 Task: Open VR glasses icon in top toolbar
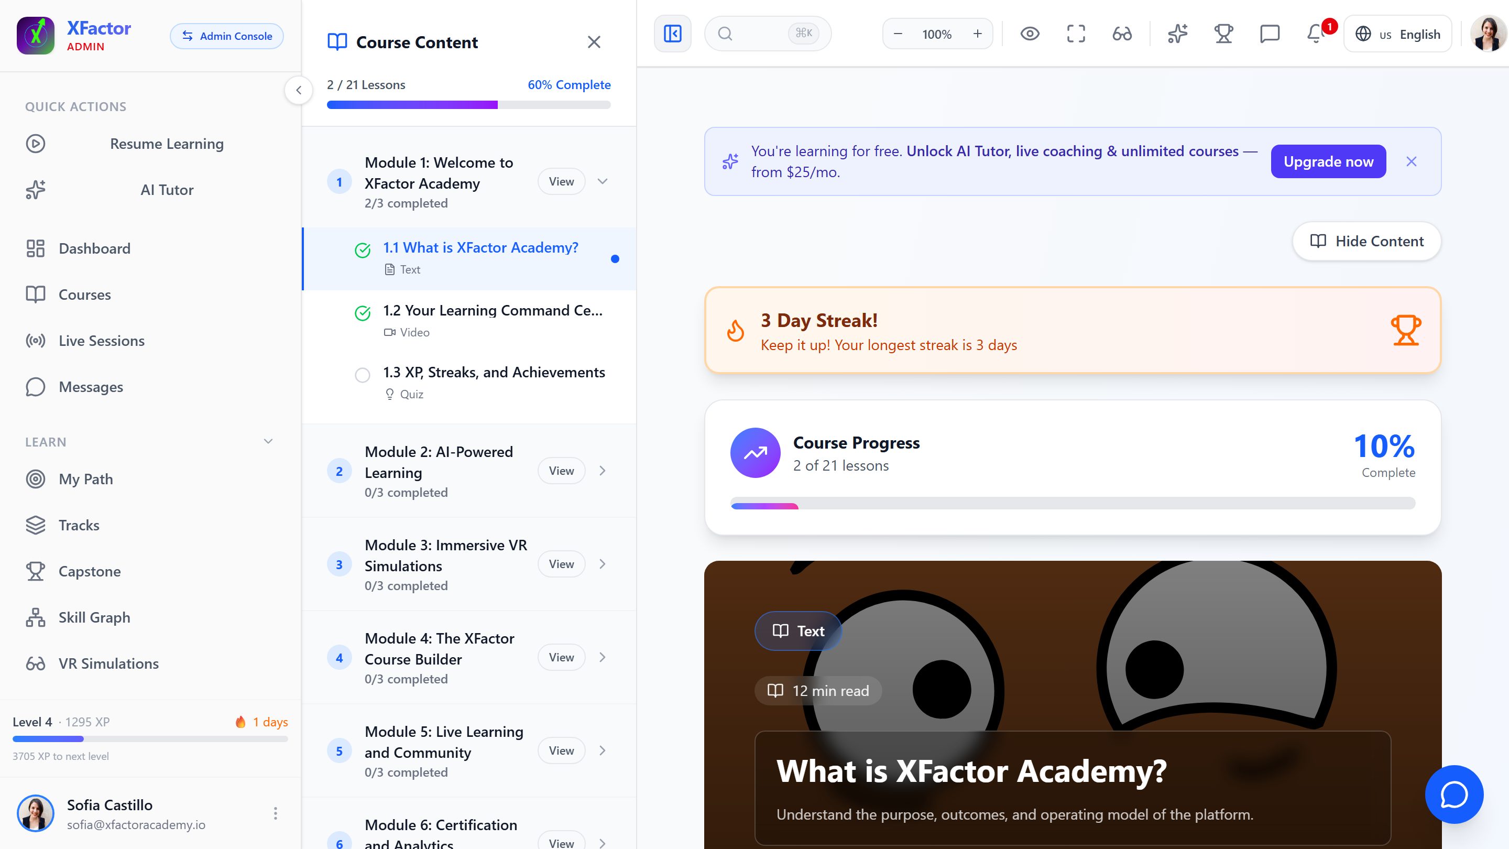(1122, 34)
